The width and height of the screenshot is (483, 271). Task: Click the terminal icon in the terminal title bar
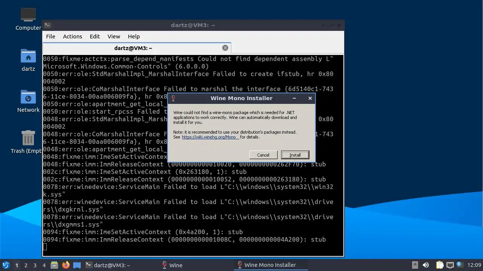(x=47, y=25)
